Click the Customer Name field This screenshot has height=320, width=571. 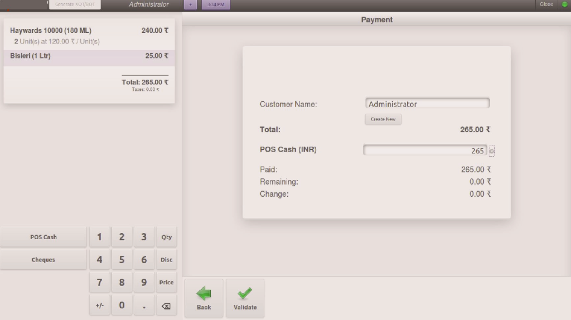[x=427, y=104]
